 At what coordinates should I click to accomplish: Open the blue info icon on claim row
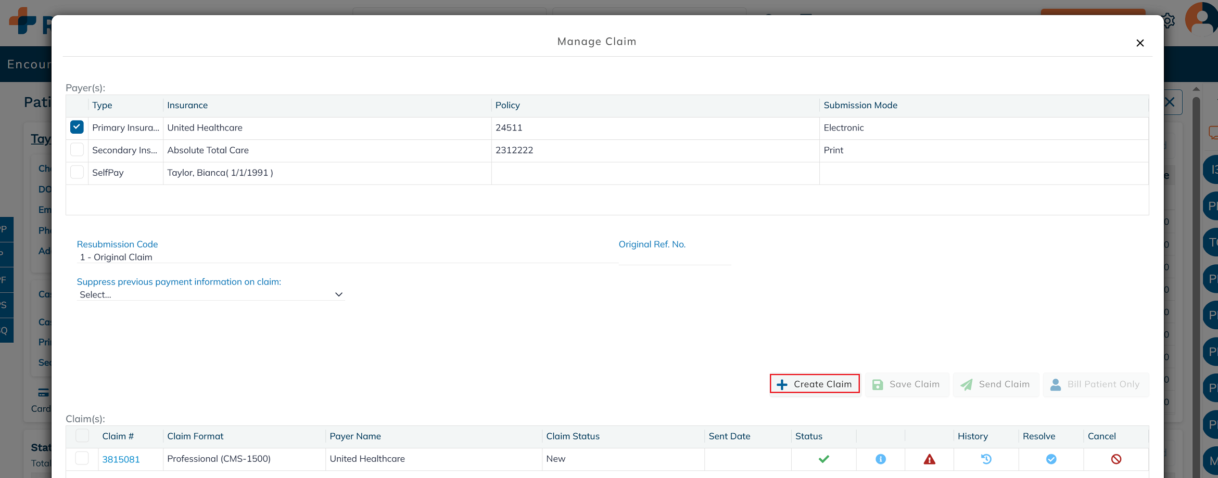880,459
